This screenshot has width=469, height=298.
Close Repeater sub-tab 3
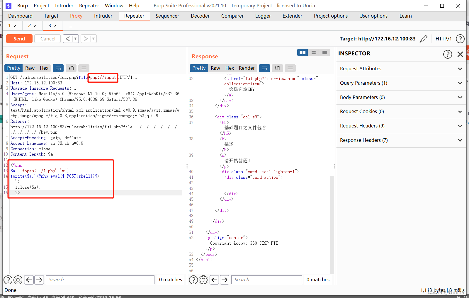pos(55,26)
